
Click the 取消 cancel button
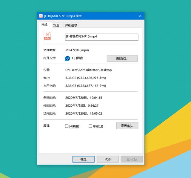[107, 159]
